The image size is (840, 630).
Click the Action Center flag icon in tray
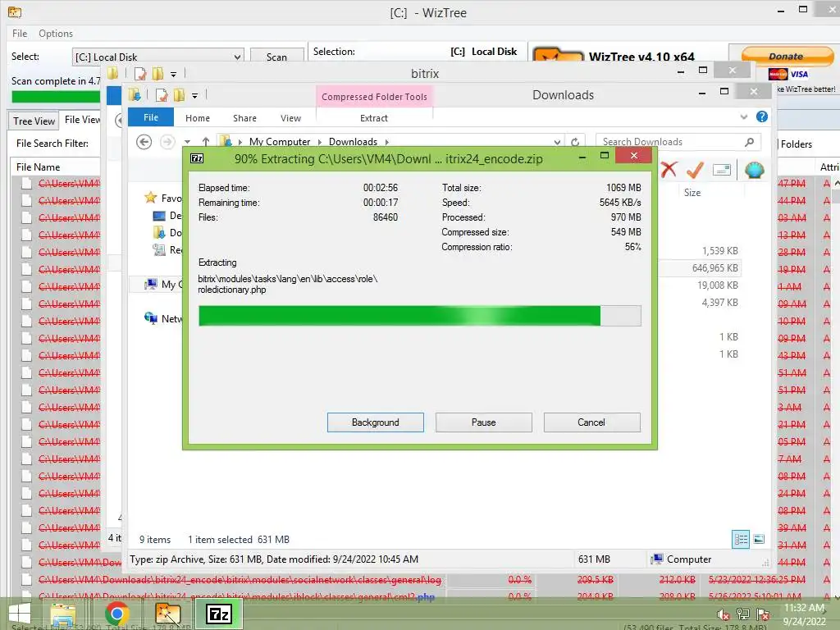[763, 614]
